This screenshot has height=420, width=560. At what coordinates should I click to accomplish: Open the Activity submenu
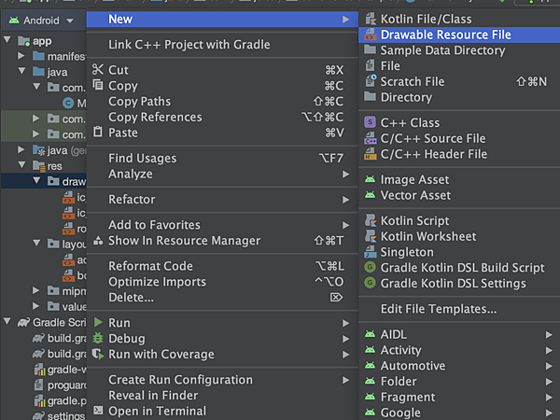tap(459, 350)
